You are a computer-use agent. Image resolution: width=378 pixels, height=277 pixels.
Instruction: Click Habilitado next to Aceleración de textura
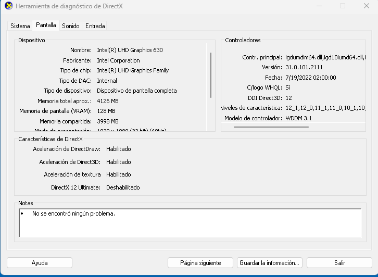pos(119,174)
